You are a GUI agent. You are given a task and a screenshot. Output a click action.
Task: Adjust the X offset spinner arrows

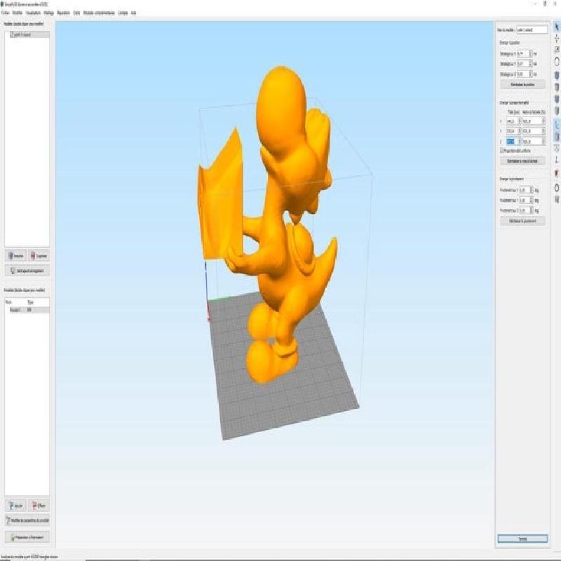(531, 54)
